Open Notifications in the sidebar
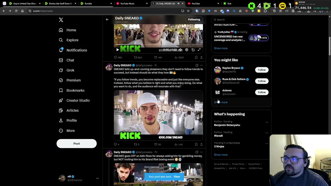Viewport: 331px width, 186px height. 73,50
